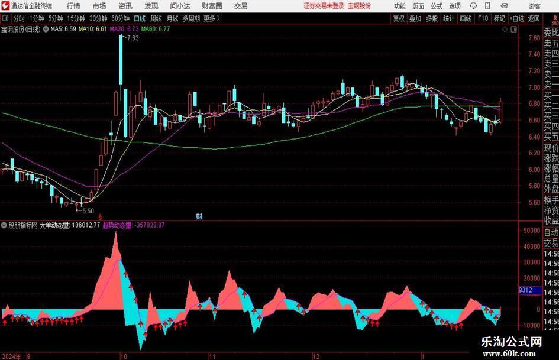Click the 5.50 low price label

[x=88, y=211]
